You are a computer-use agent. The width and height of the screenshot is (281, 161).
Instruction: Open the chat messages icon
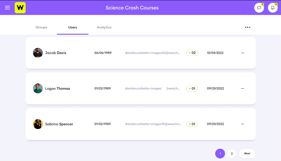(x=259, y=8)
